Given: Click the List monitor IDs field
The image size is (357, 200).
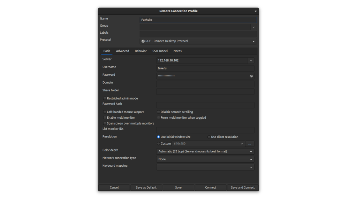Looking at the screenshot, I should click(x=205, y=130).
